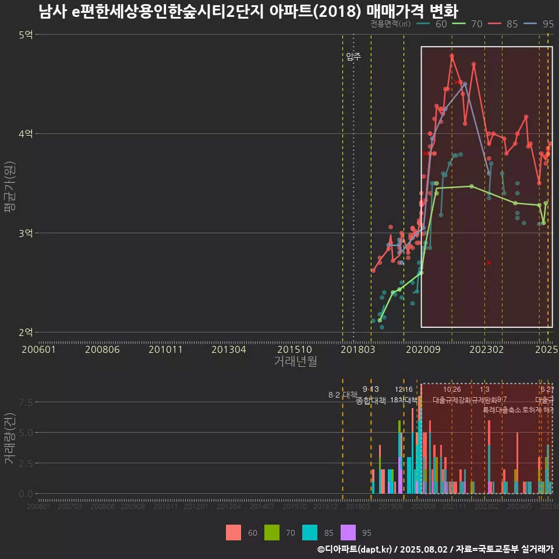Image resolution: width=559 pixels, height=559 pixels.
Task: Click the 6·27 policy annotation
Action: point(547,390)
